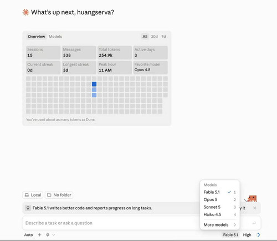
Task: Click the Current streak 0d card
Action: [43, 68]
